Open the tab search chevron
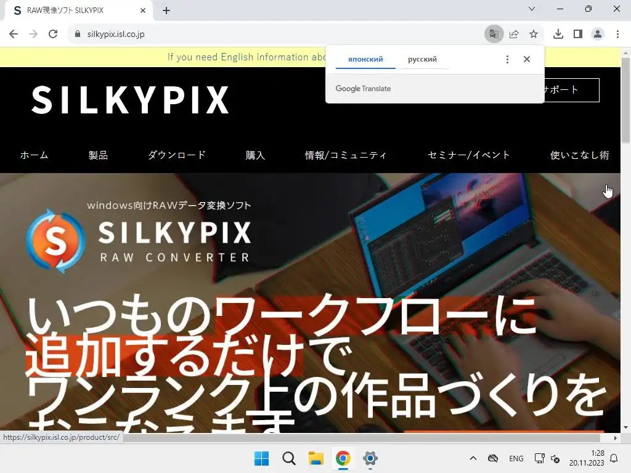Screen dimensions: 631x473 click(532, 9)
